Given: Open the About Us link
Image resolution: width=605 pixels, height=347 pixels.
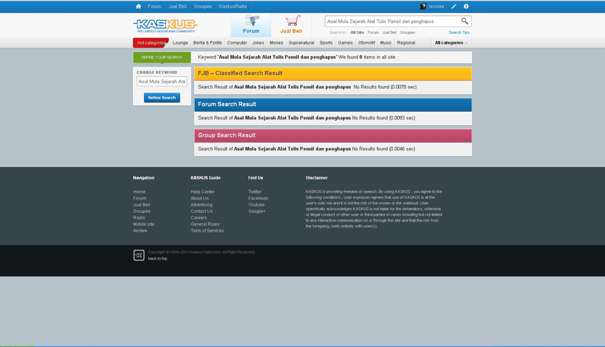Looking at the screenshot, I should pos(200,199).
